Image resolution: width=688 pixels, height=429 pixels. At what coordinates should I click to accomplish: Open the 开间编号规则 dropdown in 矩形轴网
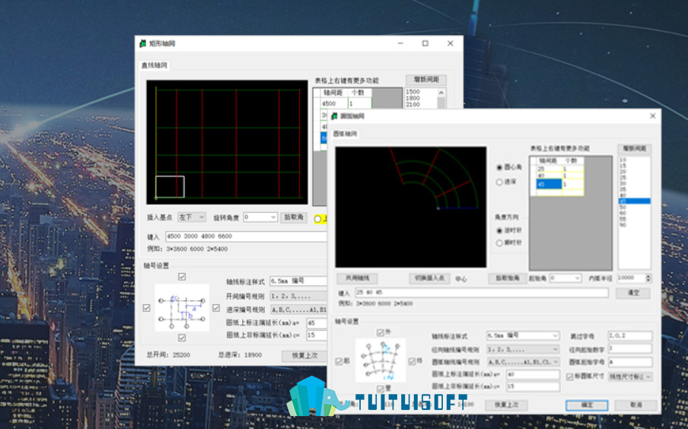pos(298,296)
